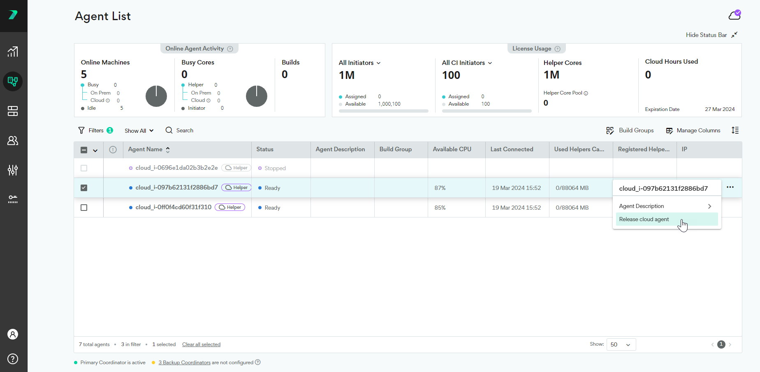
Task: Click Clear all selected link
Action: click(201, 344)
